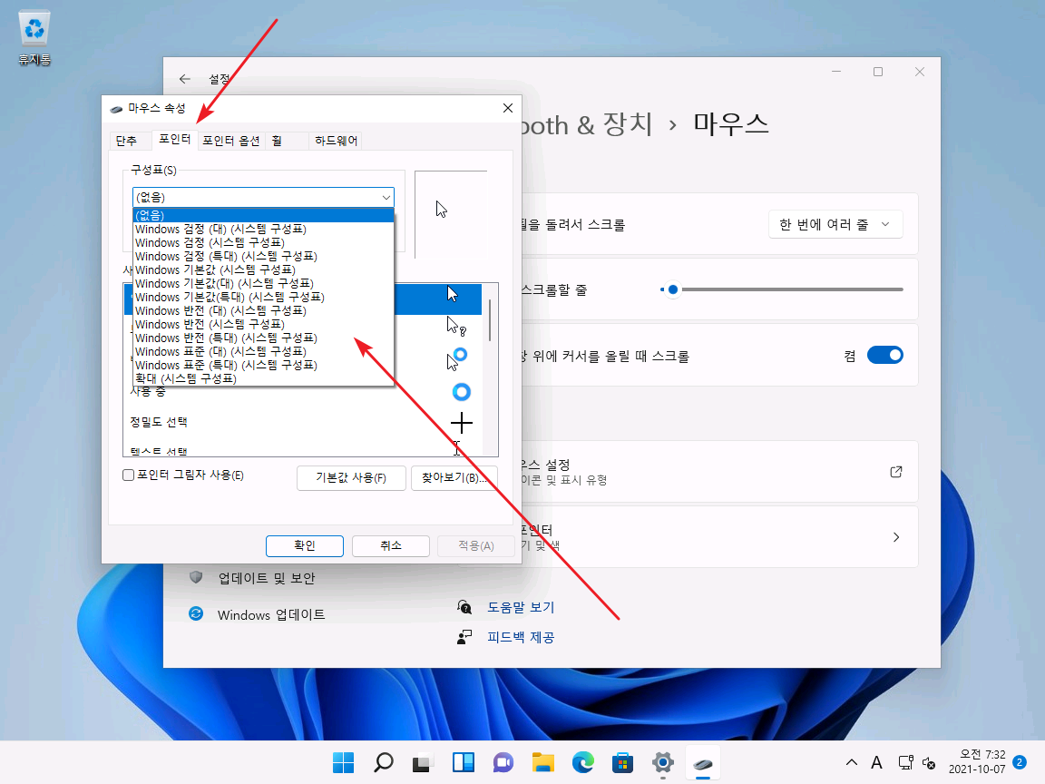Choose Windows 검정 (시스템 구성표) scheme
The height and width of the screenshot is (784, 1045).
click(263, 242)
